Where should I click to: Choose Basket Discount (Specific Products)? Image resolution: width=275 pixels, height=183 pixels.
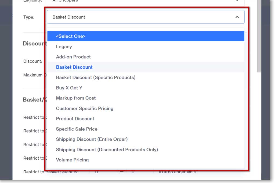coord(146,78)
